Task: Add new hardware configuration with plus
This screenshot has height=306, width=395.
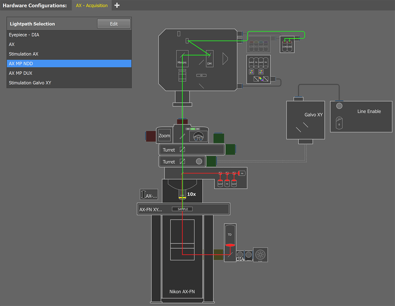Action: (117, 5)
